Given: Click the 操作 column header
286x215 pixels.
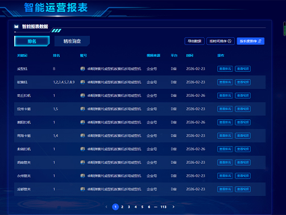Looking at the screenshot, I should pos(221,56).
